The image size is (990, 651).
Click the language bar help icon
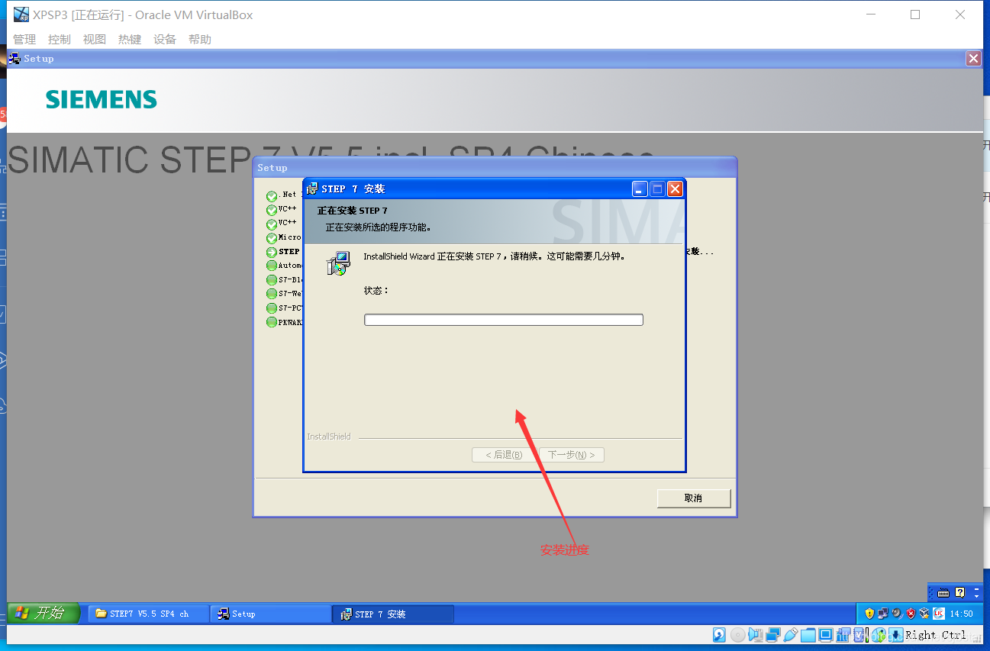click(959, 592)
